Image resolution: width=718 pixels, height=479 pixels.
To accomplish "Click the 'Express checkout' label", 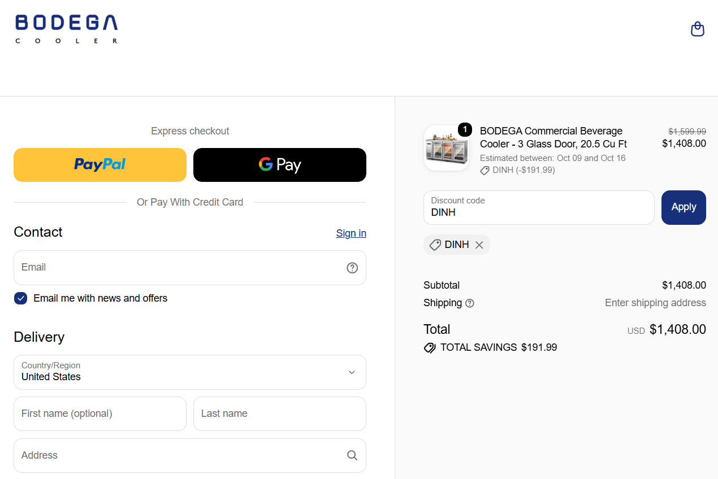I will tap(190, 131).
